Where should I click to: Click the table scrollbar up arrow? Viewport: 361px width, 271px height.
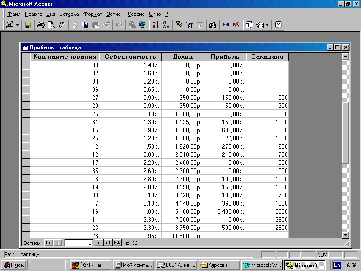tap(345, 56)
